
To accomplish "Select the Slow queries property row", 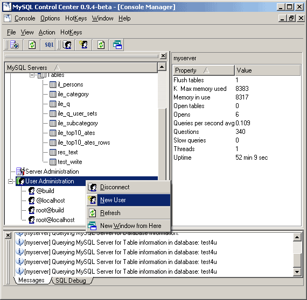I will coord(236,140).
